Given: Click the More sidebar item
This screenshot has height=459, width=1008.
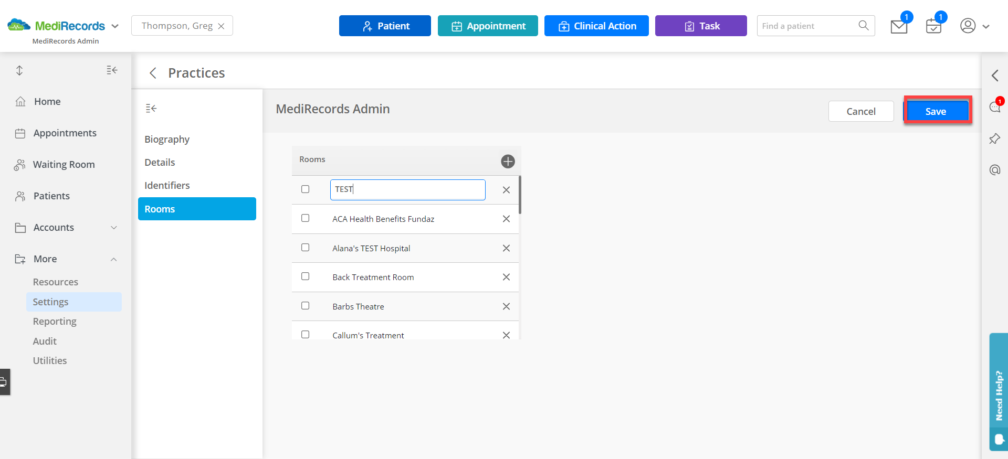Looking at the screenshot, I should pyautogui.click(x=45, y=259).
